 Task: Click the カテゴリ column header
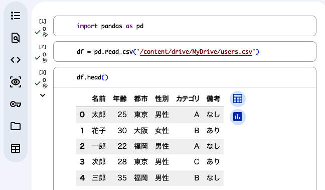188,99
